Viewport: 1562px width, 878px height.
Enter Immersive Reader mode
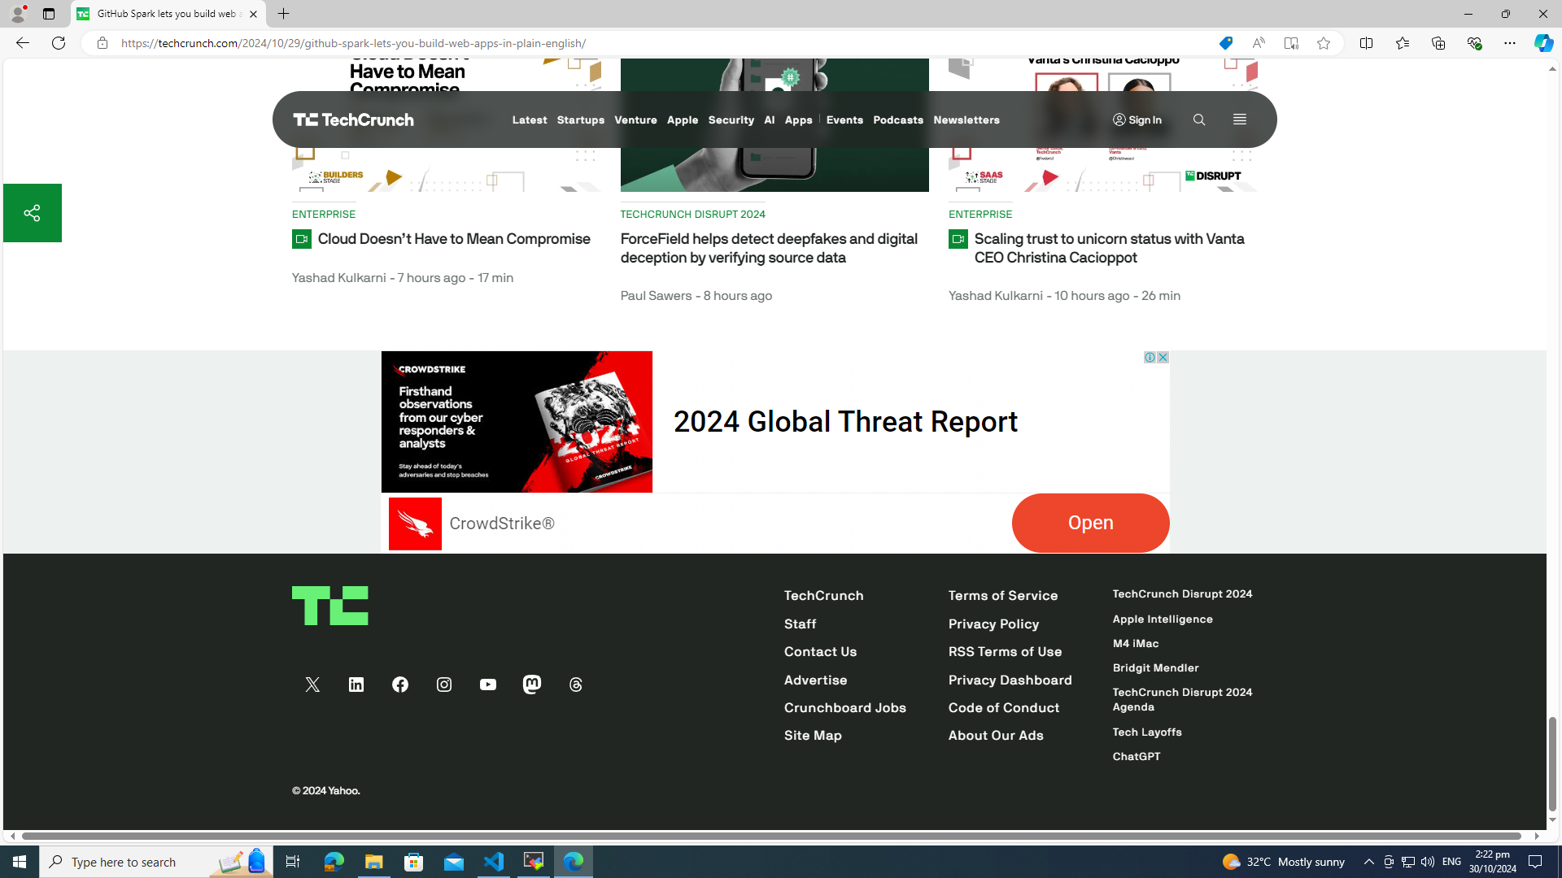click(x=1291, y=43)
